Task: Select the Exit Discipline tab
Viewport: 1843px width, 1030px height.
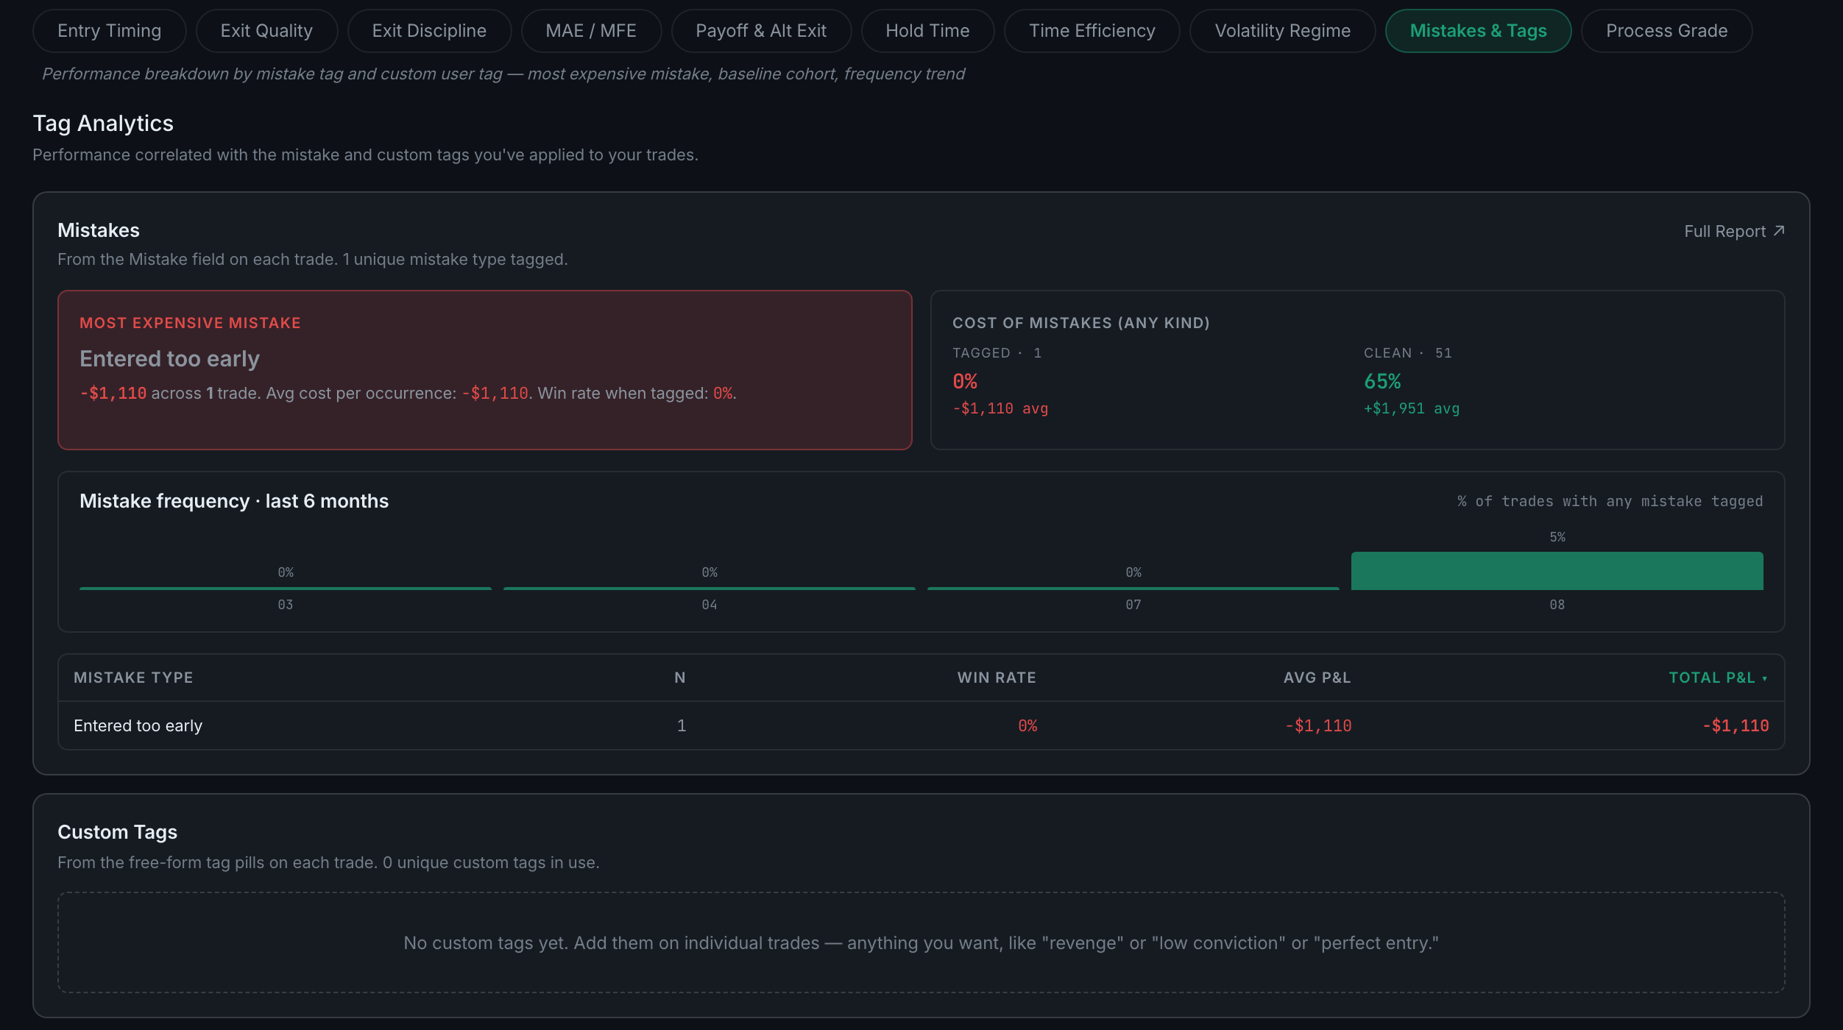Action: tap(429, 31)
